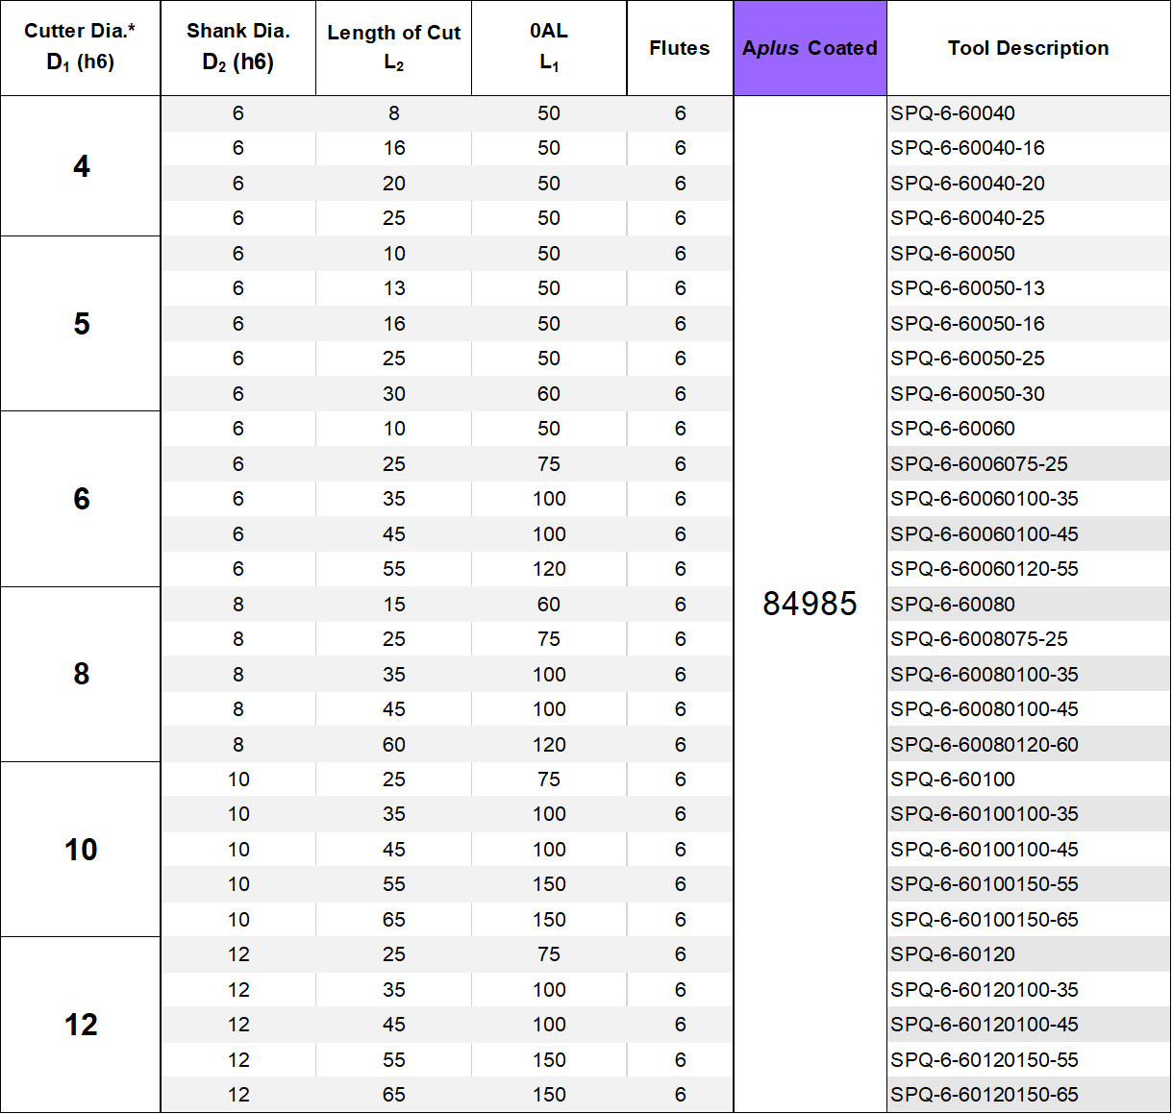
Task: Open tool SPQ-6-60040-16
Action: pyautogui.click(x=967, y=148)
